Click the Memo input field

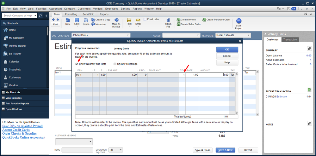click(77, 150)
